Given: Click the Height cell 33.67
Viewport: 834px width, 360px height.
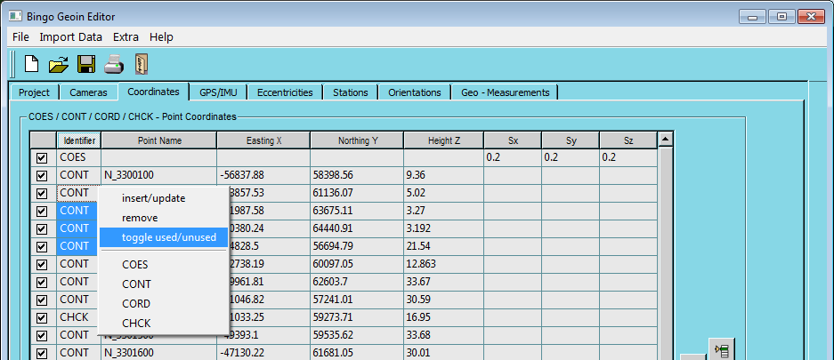Looking at the screenshot, I should 443,282.
